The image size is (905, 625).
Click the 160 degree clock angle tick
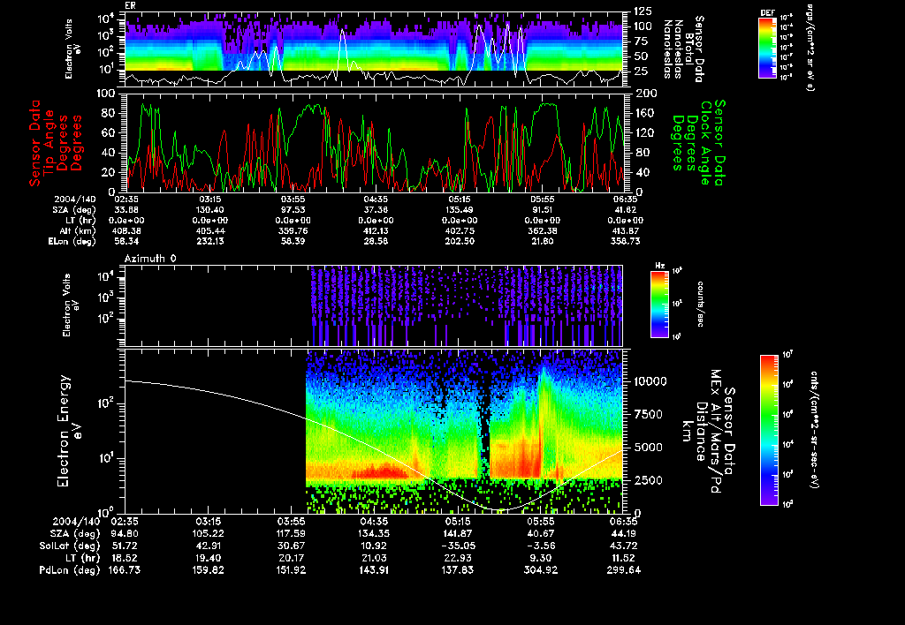[645, 113]
